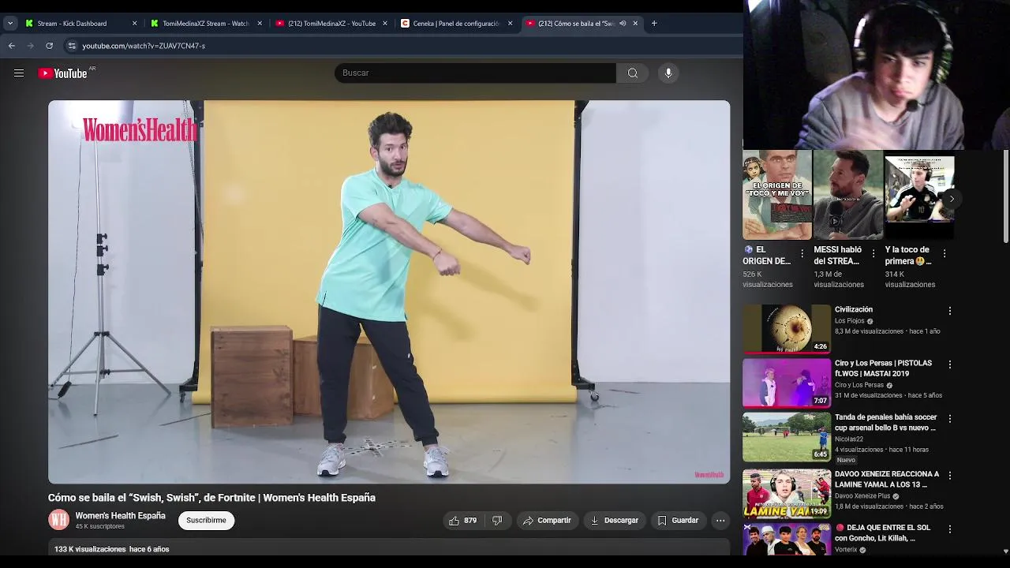This screenshot has width=1010, height=568.
Task: Open options menu for Civilización video
Action: 950,311
